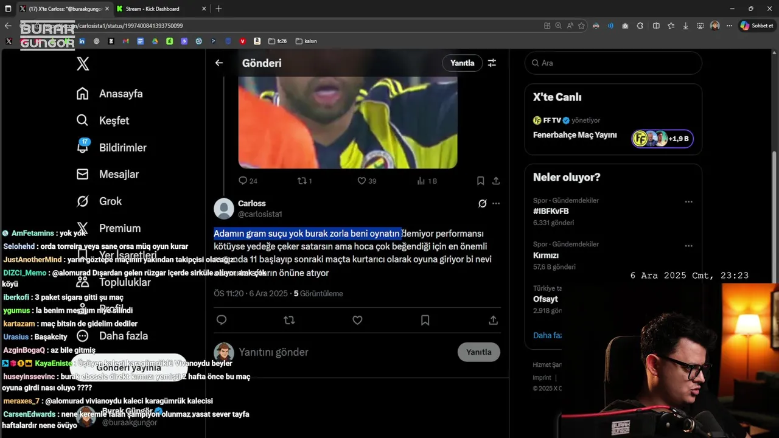Open Bildirimler notifications

pos(111,147)
